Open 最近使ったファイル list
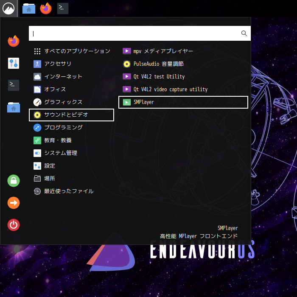The width and height of the screenshot is (297, 297). point(71,191)
